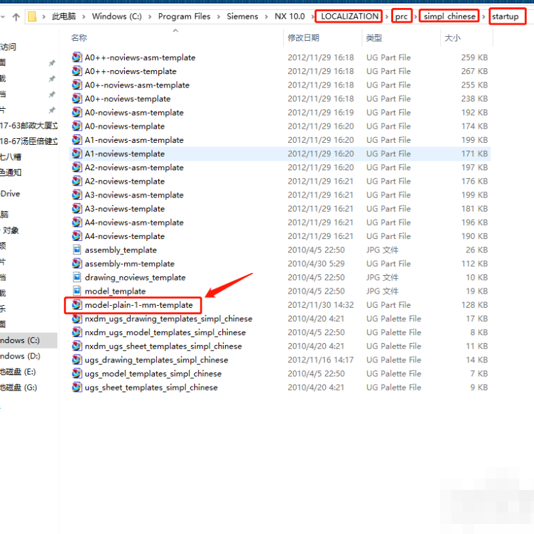Viewport: 534px width, 534px height.
Task: Go to startup breadcrumb segment
Action: click(x=505, y=16)
